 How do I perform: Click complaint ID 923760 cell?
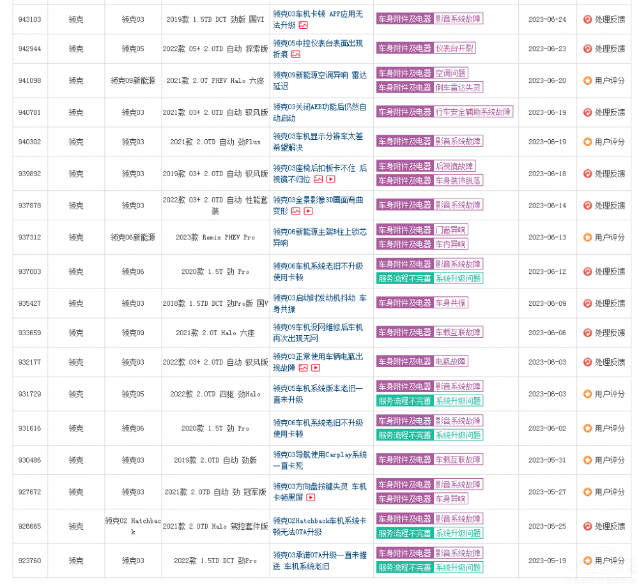(29, 561)
